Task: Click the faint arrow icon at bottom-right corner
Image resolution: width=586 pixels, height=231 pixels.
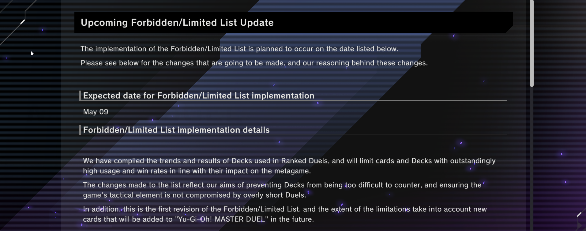Action: [580, 226]
